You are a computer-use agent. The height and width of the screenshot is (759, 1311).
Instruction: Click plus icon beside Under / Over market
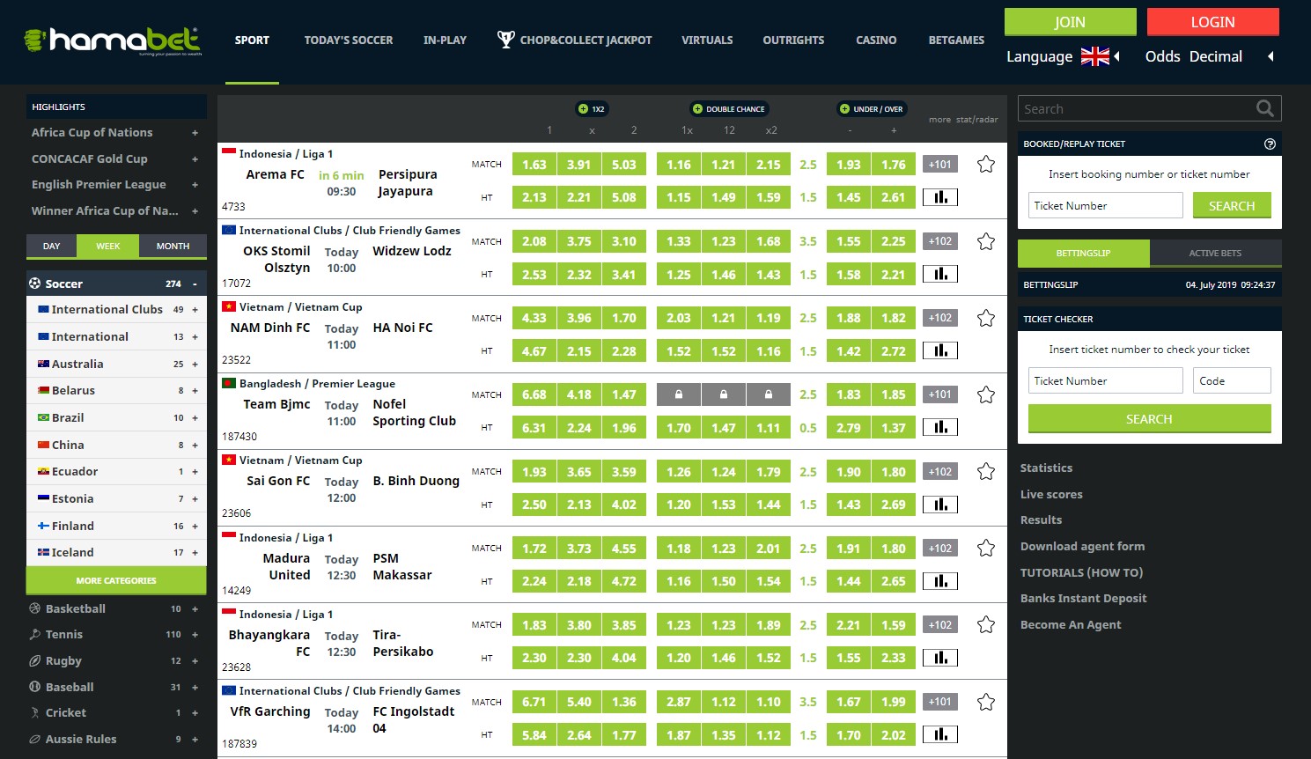(x=844, y=109)
